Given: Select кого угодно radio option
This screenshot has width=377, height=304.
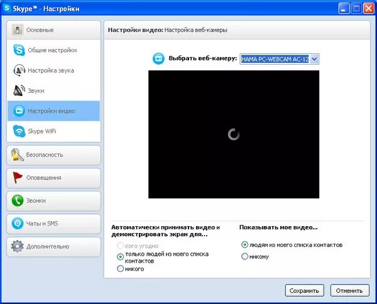Looking at the screenshot, I should 120,246.
